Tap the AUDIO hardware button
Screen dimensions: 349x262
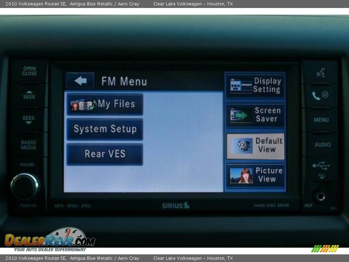point(322,144)
